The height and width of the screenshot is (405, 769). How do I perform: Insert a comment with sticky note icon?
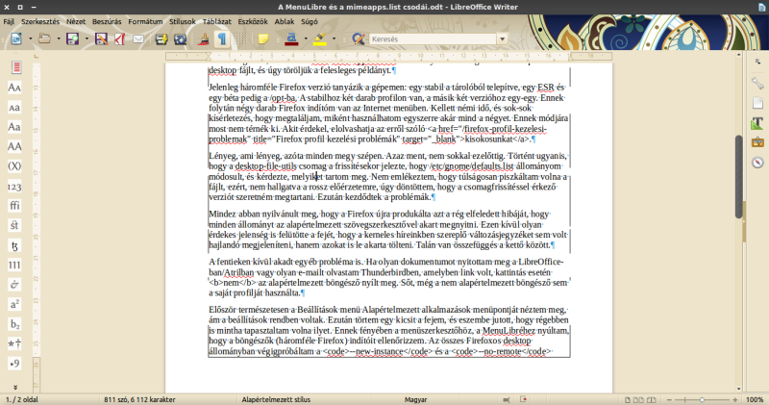[x=263, y=38]
